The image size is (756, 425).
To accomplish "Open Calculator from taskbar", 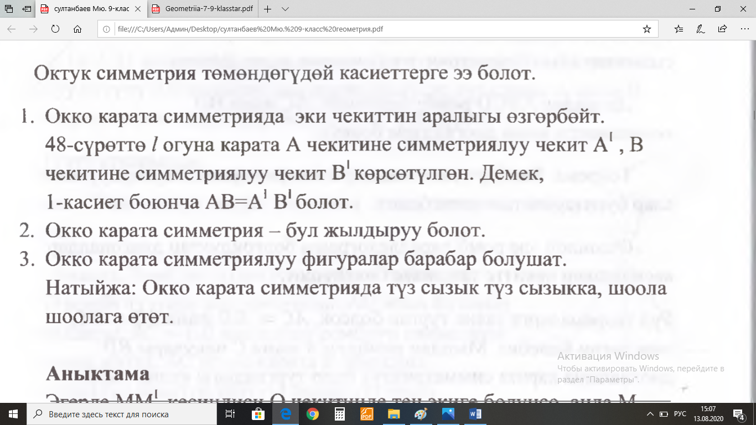I will point(340,414).
